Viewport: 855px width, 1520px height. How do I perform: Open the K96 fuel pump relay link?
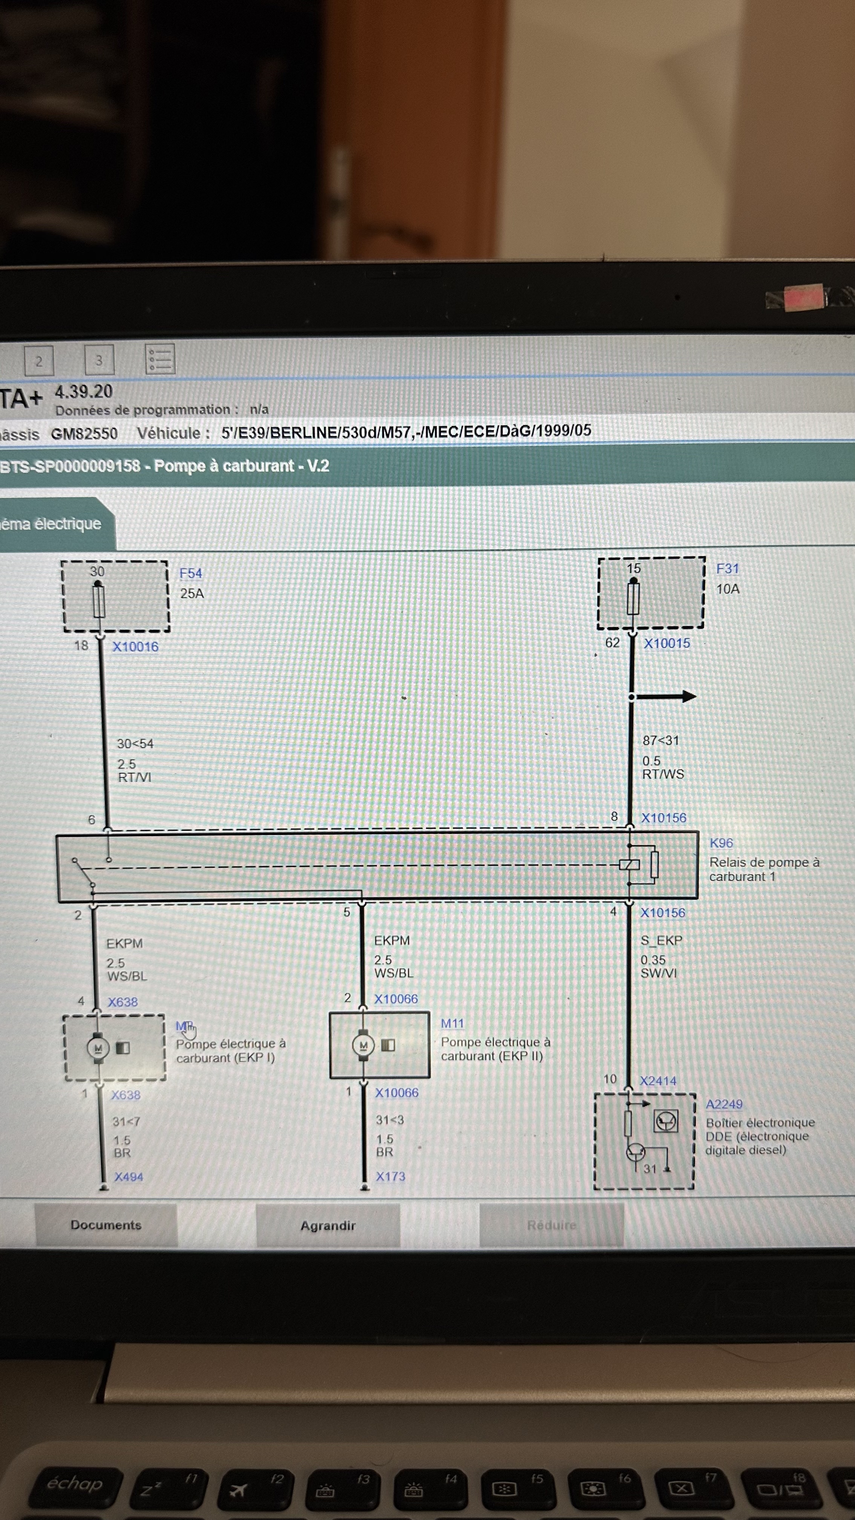click(x=721, y=843)
